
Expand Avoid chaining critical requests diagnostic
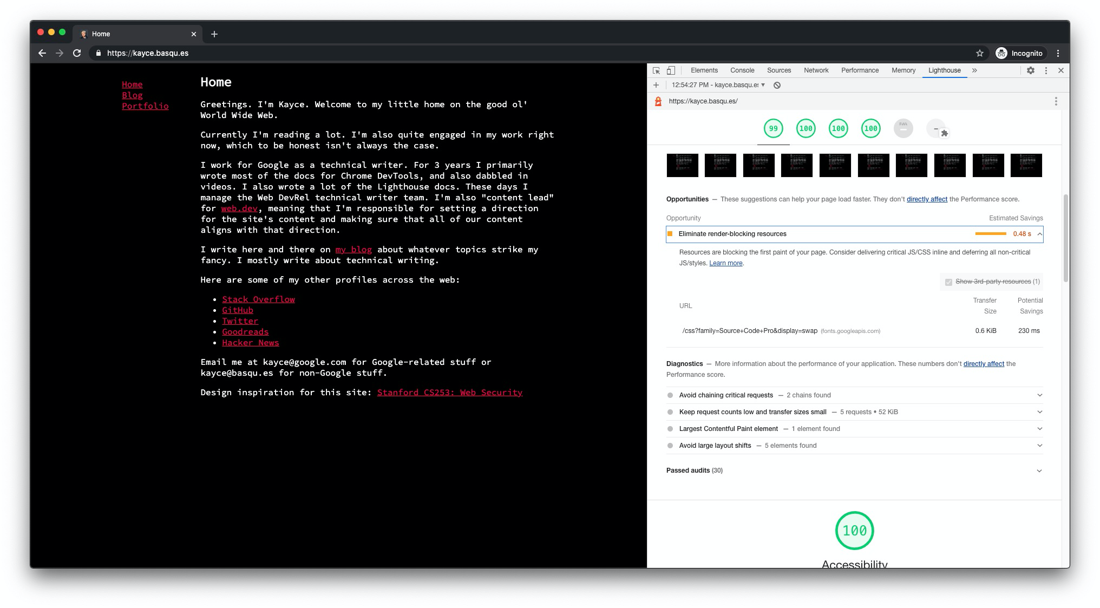(x=1039, y=395)
